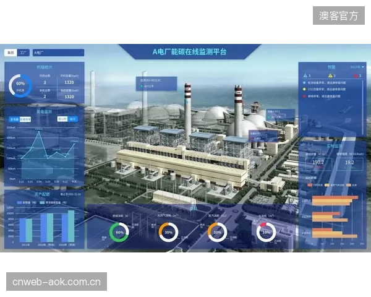Click the 230kwh peak on 3.24
Viewport: 371px width, 297px height.
click(39, 131)
